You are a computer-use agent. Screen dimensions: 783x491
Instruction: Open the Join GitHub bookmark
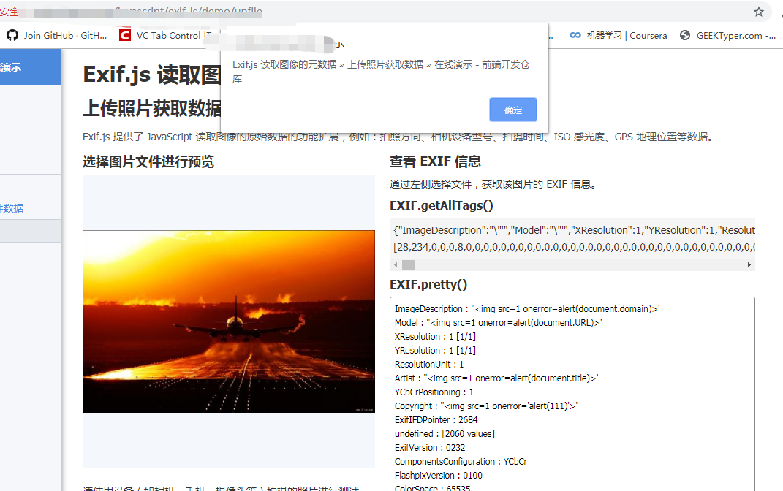(56, 35)
